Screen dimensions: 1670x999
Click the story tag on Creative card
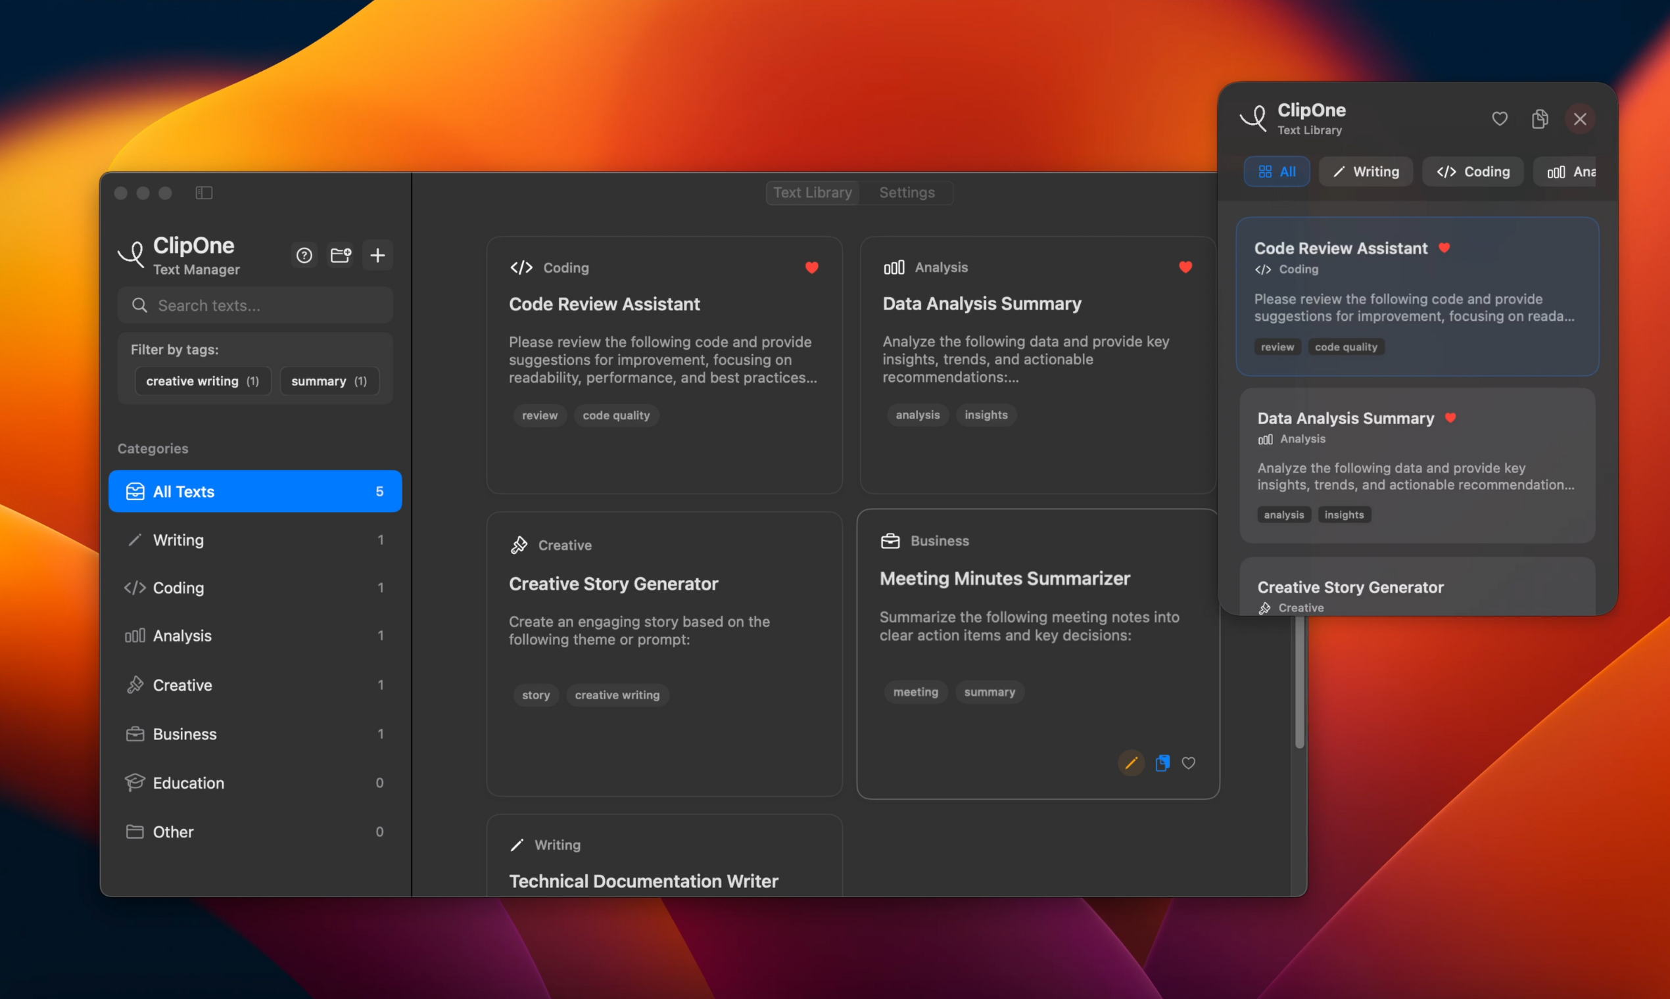(536, 695)
